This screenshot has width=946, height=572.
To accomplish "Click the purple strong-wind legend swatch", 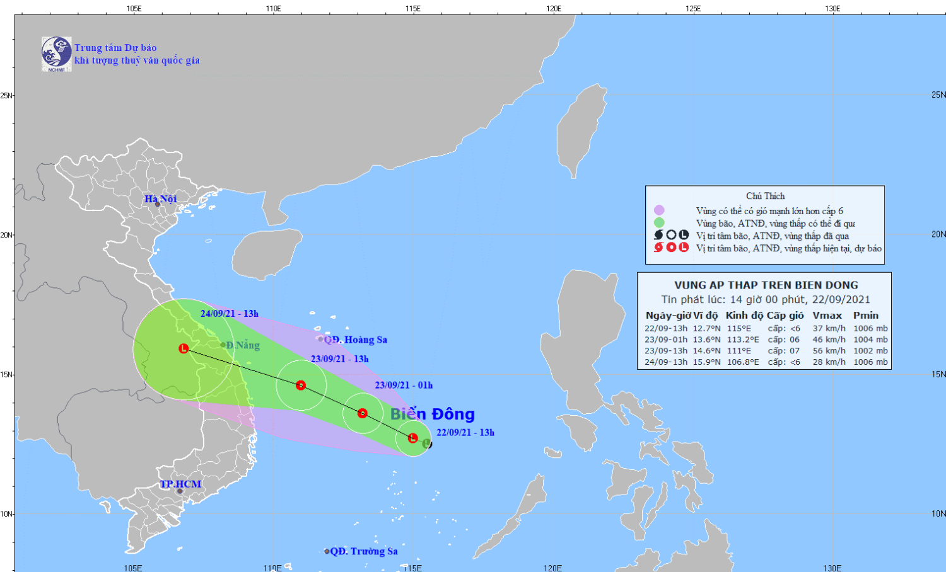I will click(659, 210).
